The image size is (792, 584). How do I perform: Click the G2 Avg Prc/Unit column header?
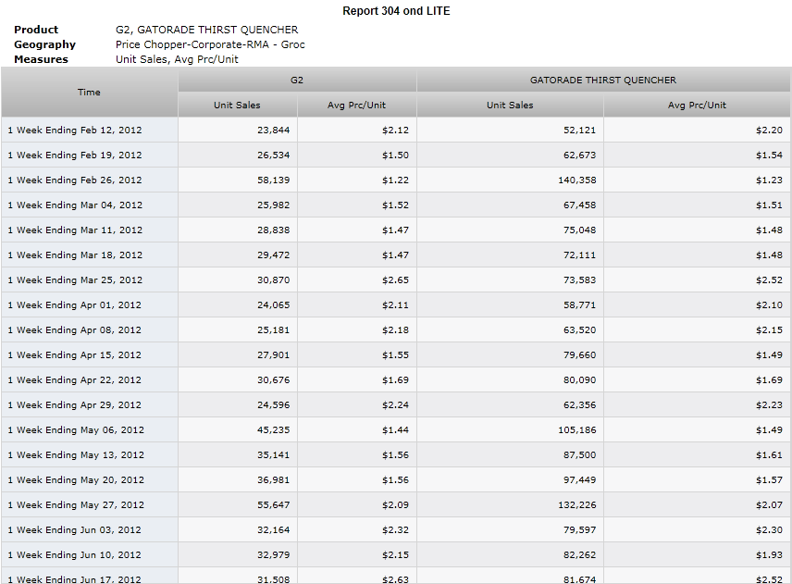356,106
